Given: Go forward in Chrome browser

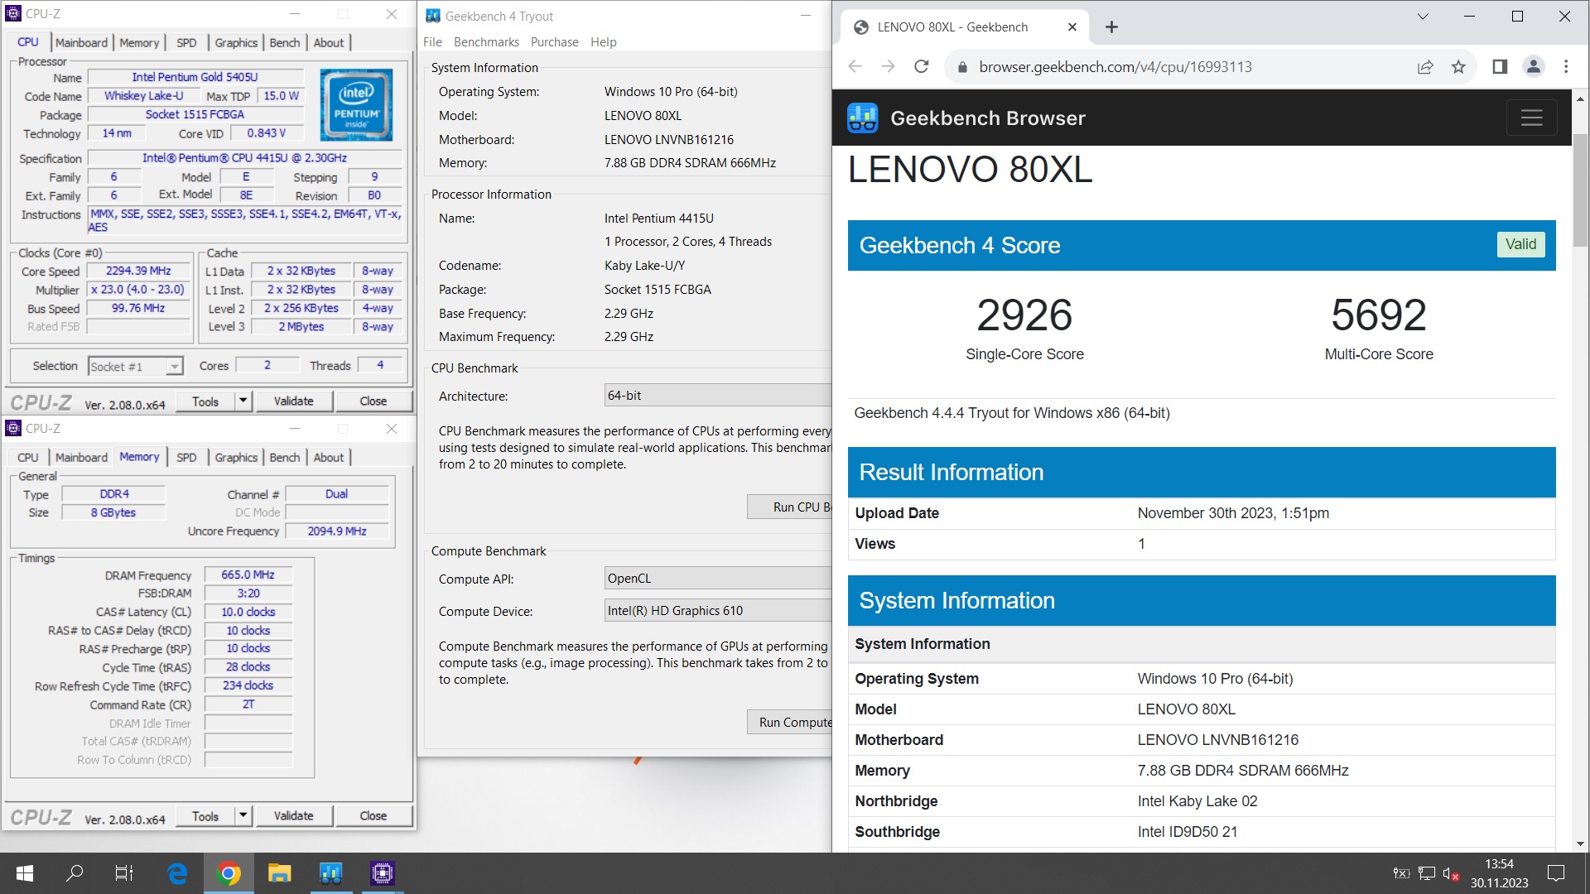Looking at the screenshot, I should tap(888, 67).
